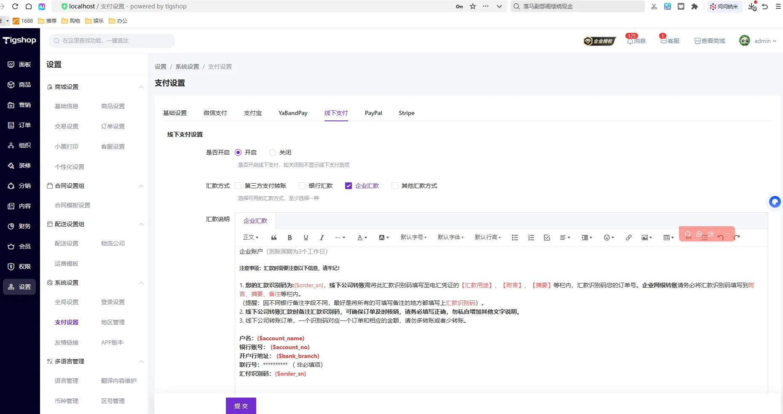Insert a blockquote with the quote icon
The height and width of the screenshot is (414, 783).
(274, 238)
